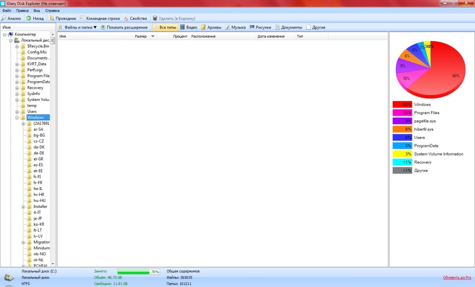The height and width of the screenshot is (287, 475).
Task: Select the Другие file type filter
Action: click(315, 27)
